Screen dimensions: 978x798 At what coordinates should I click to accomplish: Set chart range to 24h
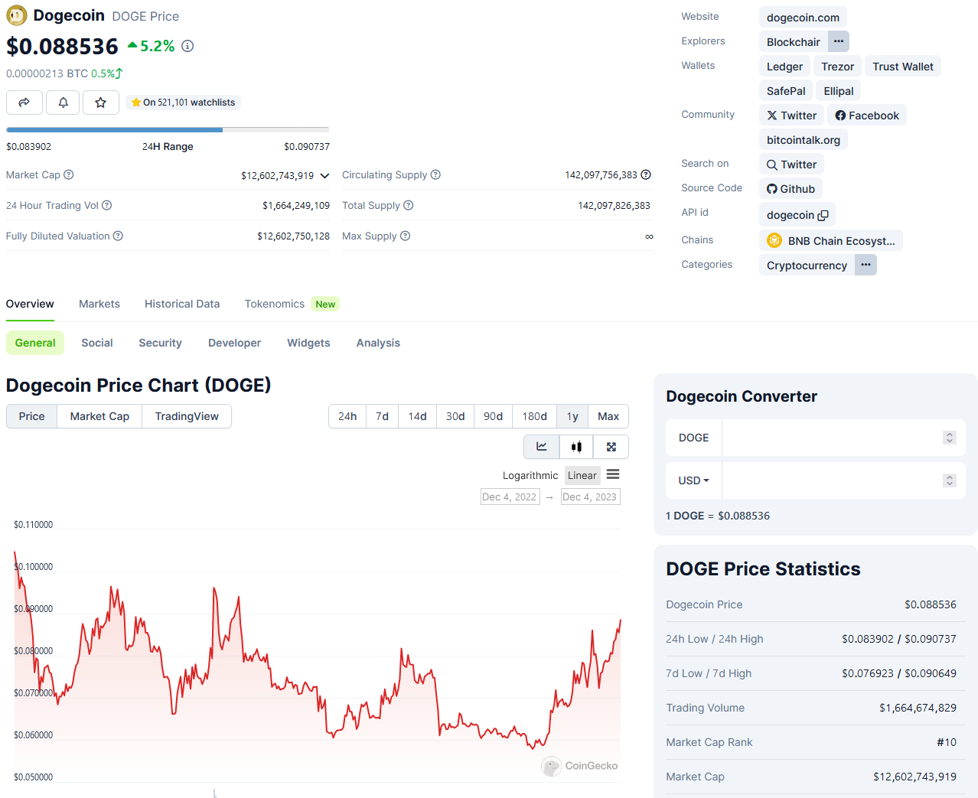pyautogui.click(x=347, y=416)
